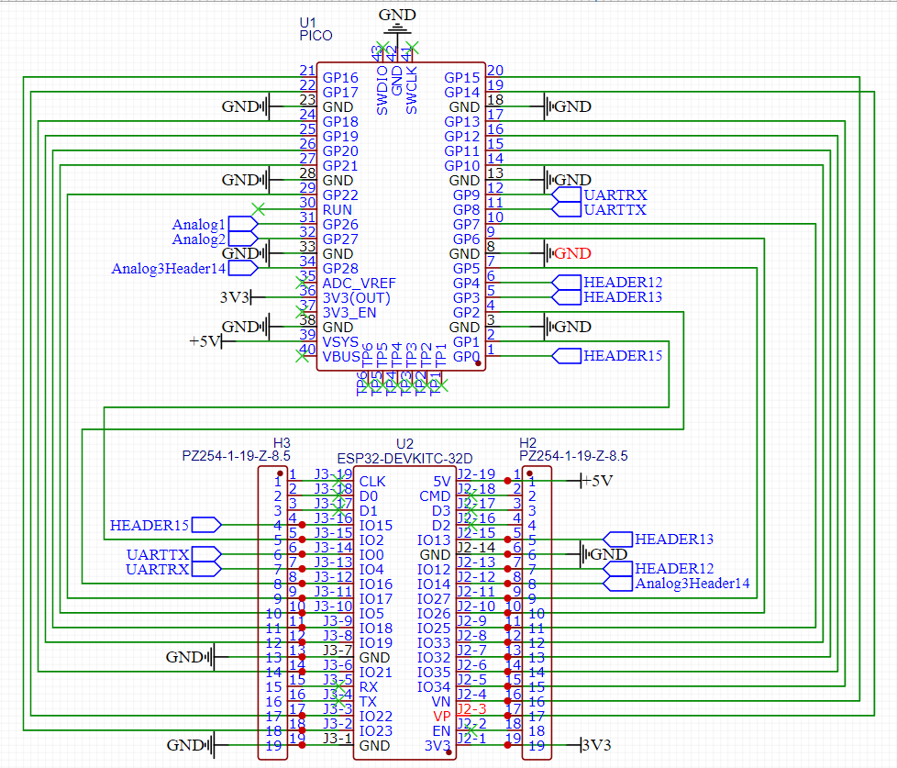The width and height of the screenshot is (897, 768).
Task: Click the PICO component name label
Action: [x=316, y=36]
